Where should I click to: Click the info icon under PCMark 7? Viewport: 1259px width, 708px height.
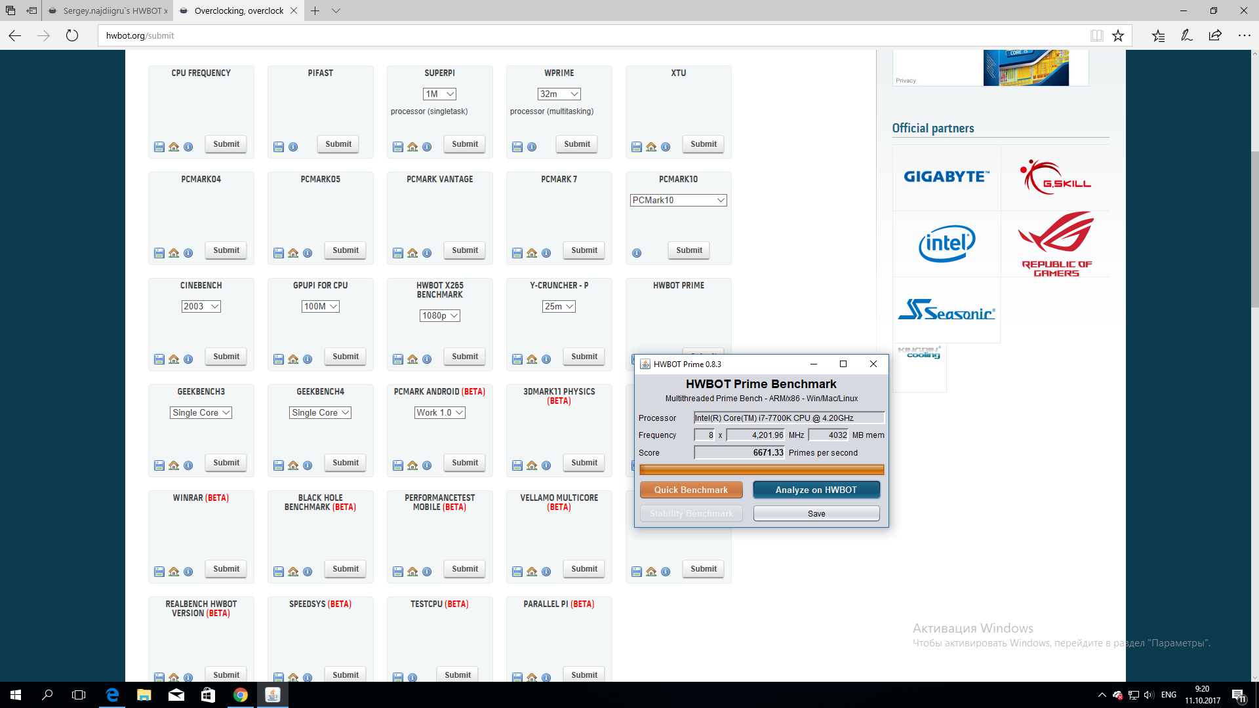(546, 253)
